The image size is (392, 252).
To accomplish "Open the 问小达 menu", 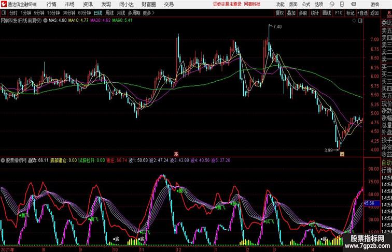I will click(126, 4).
